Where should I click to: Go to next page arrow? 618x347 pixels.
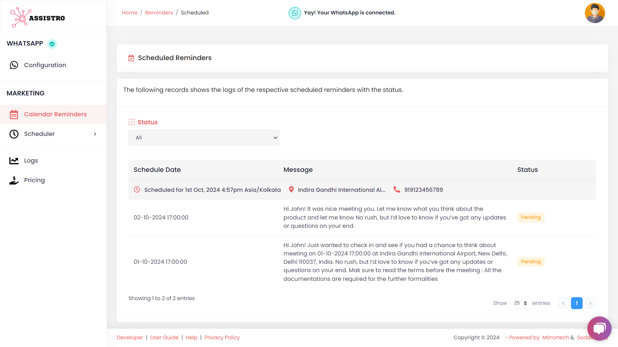[590, 303]
